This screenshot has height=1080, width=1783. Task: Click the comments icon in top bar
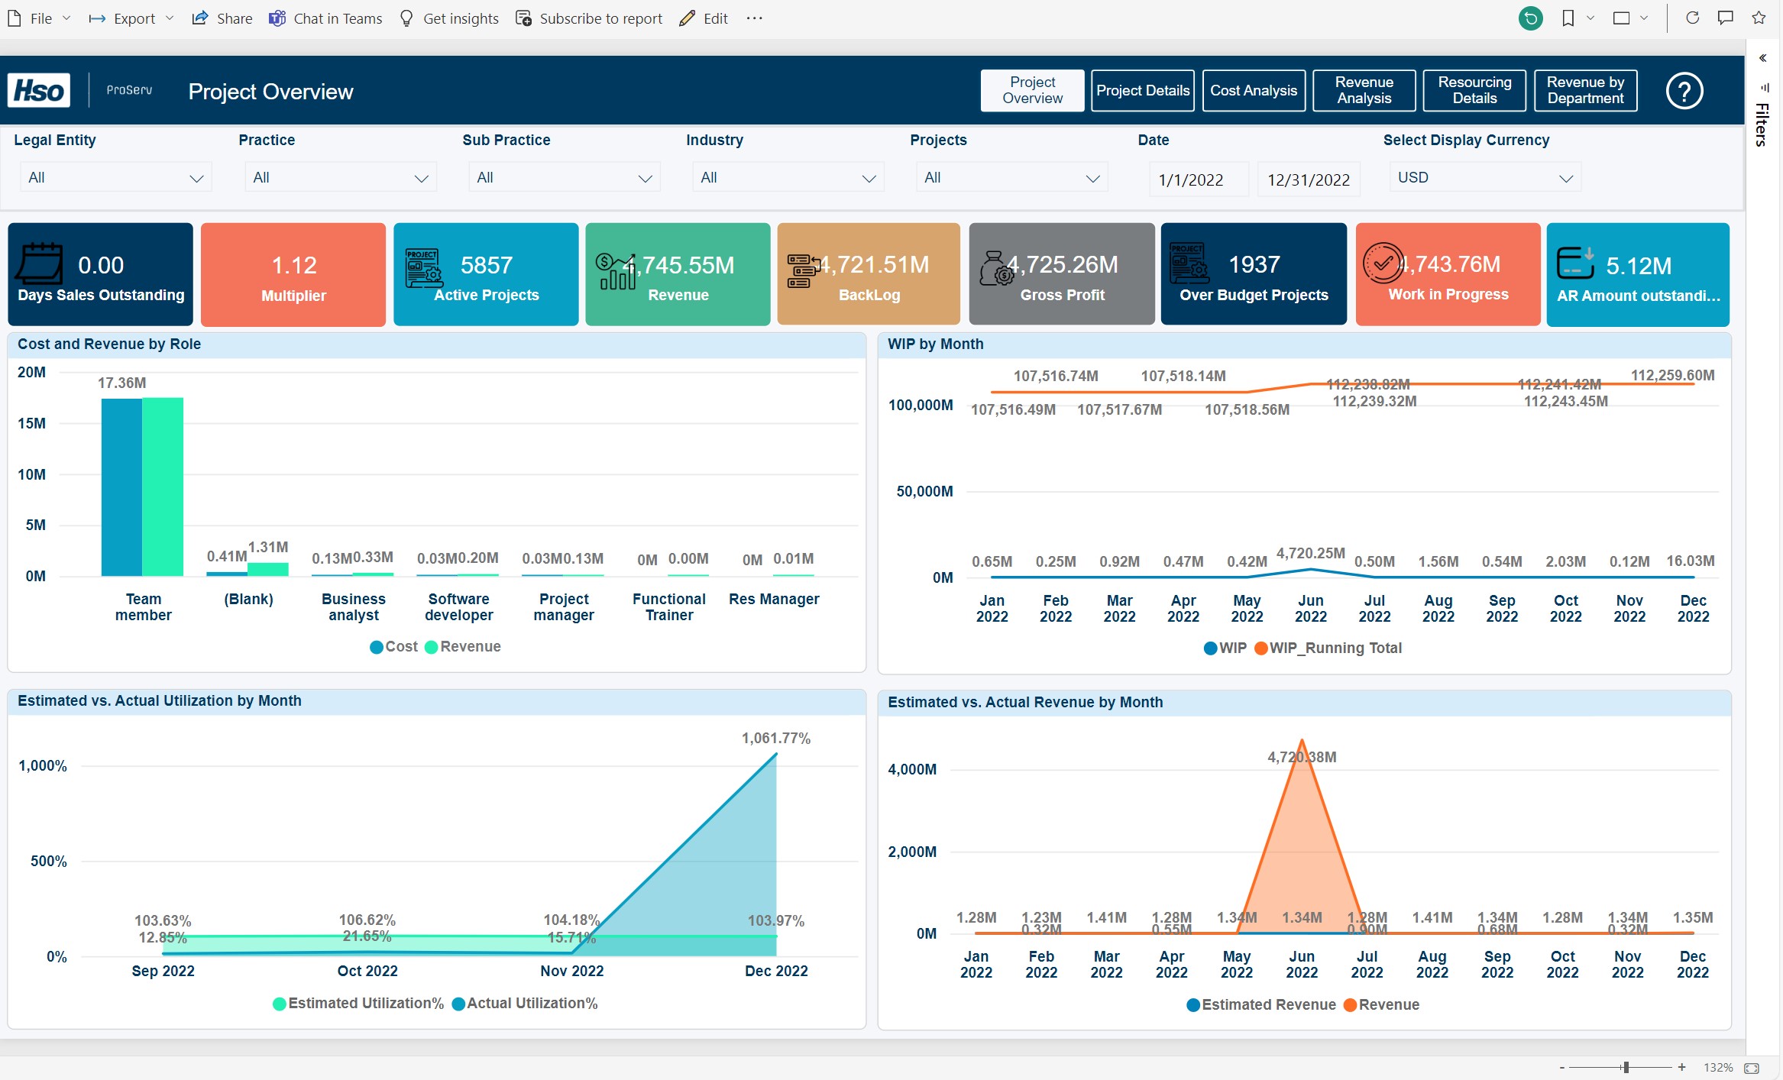click(1725, 18)
